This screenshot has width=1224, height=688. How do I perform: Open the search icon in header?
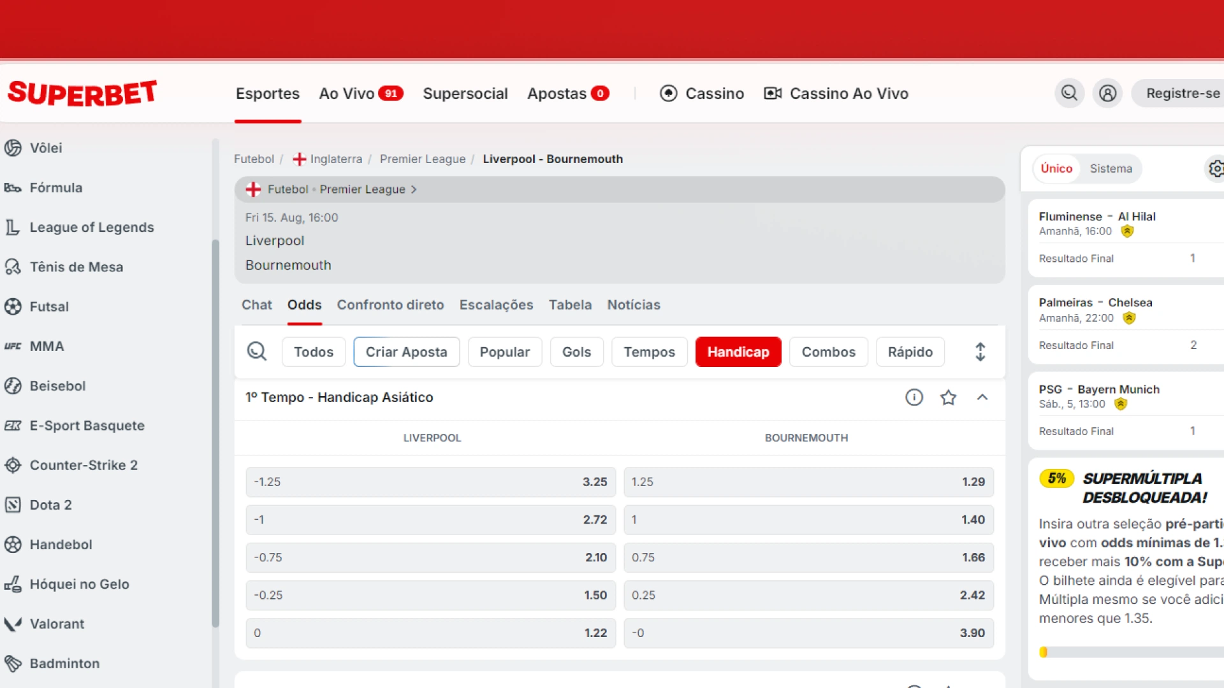pos(1069,94)
